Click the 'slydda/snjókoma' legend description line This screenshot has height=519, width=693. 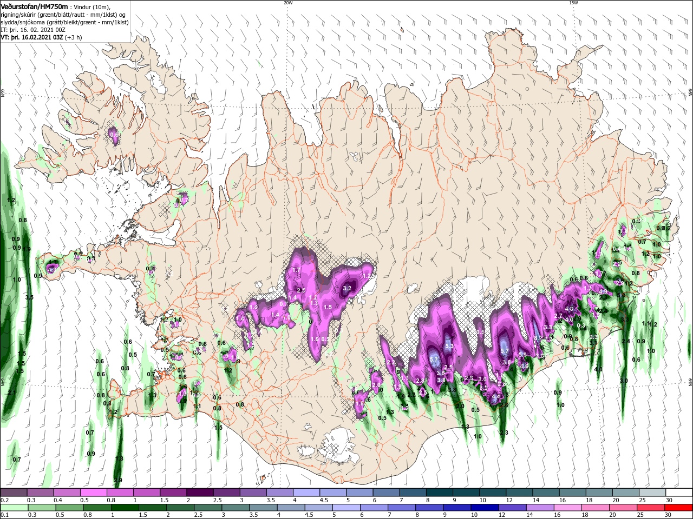[x=64, y=22]
